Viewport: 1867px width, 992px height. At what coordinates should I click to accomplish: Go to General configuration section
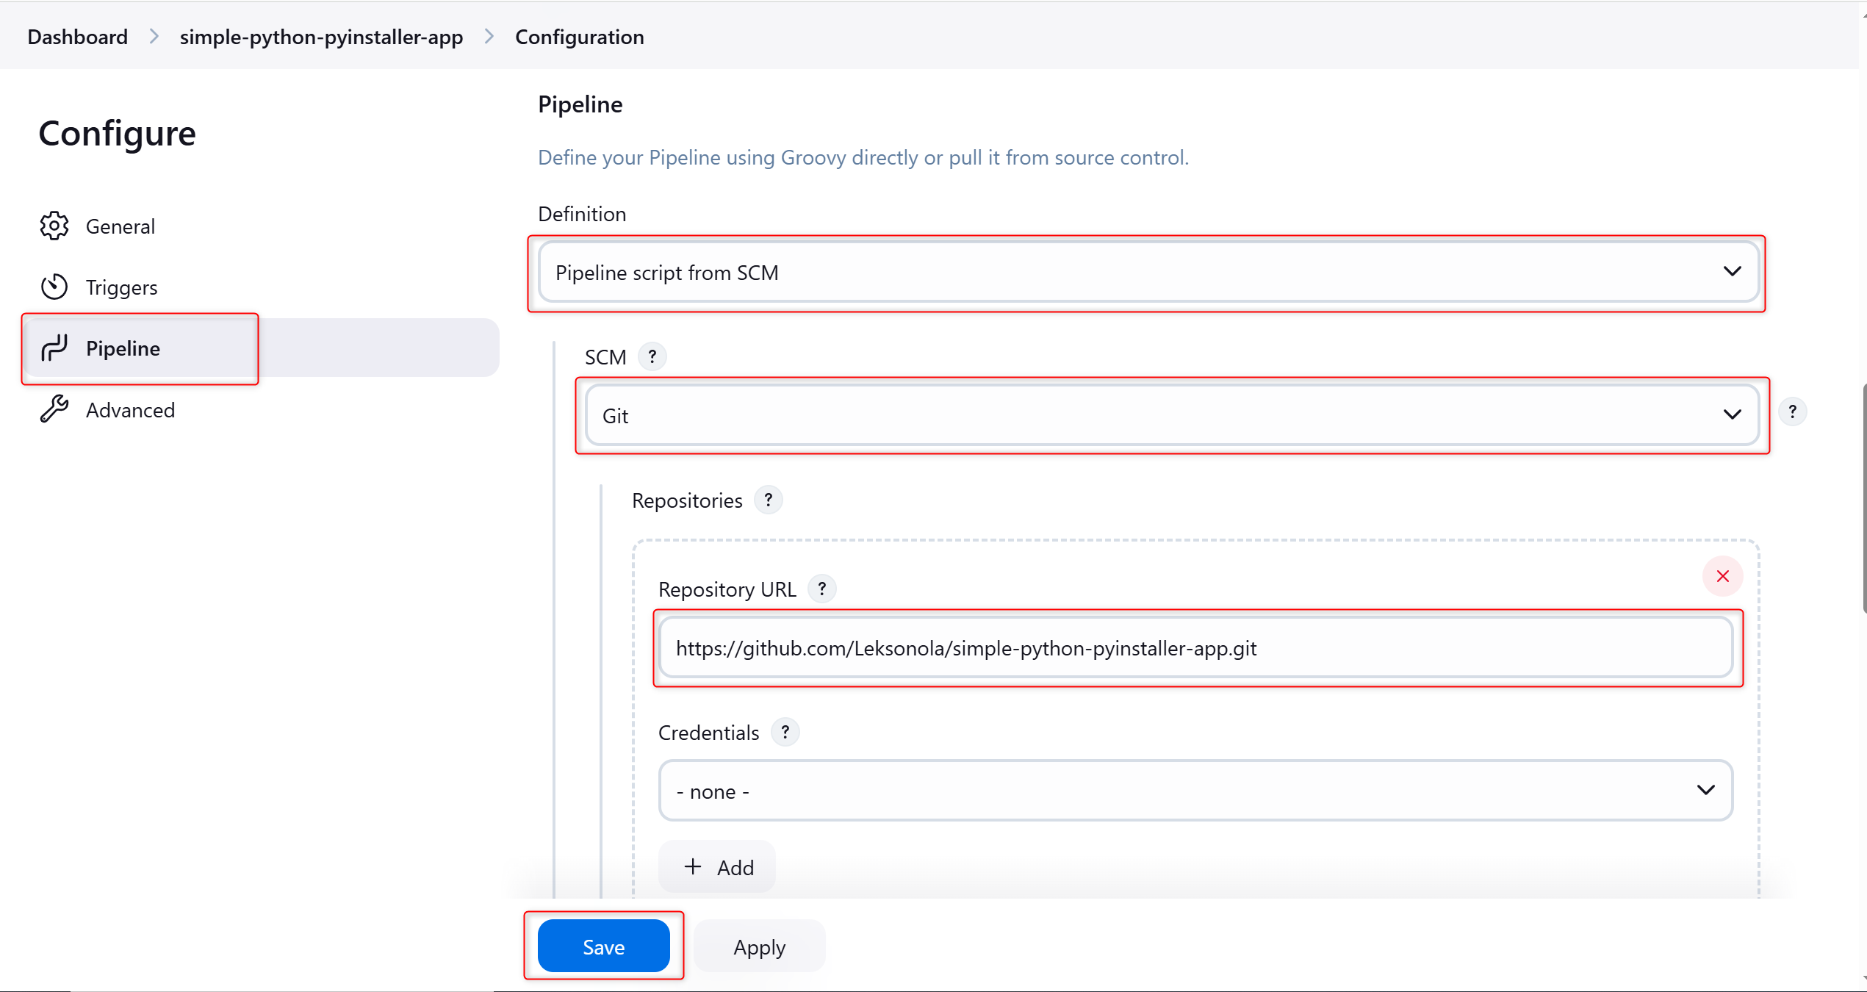[262, 226]
